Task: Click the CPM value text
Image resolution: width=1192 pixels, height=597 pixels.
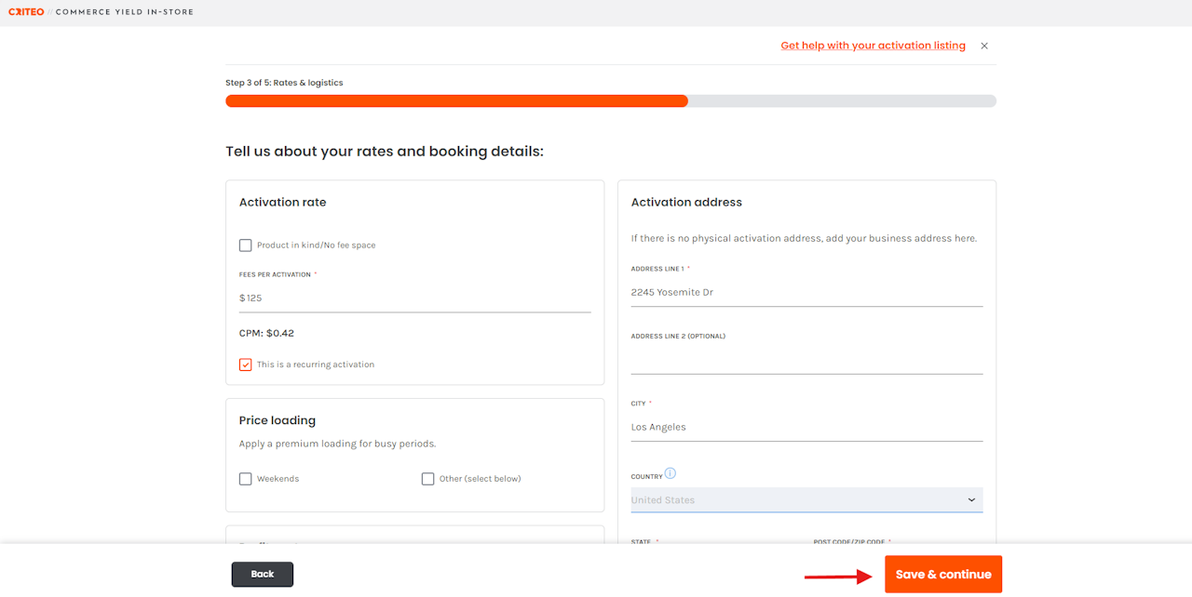Action: point(266,333)
